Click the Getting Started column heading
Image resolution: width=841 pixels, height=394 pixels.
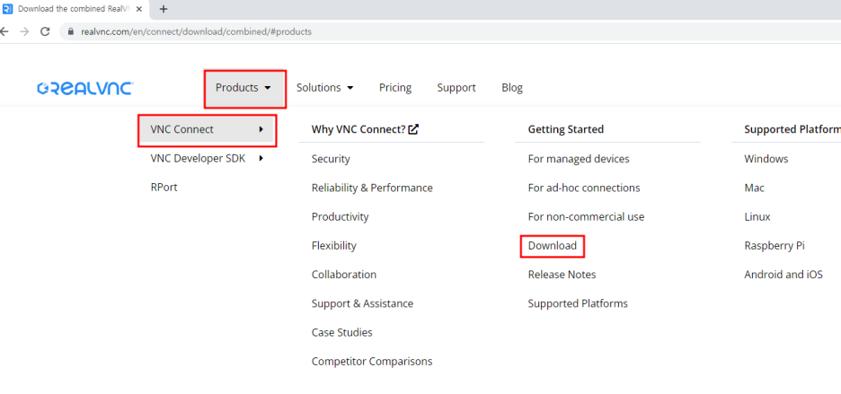click(x=566, y=129)
